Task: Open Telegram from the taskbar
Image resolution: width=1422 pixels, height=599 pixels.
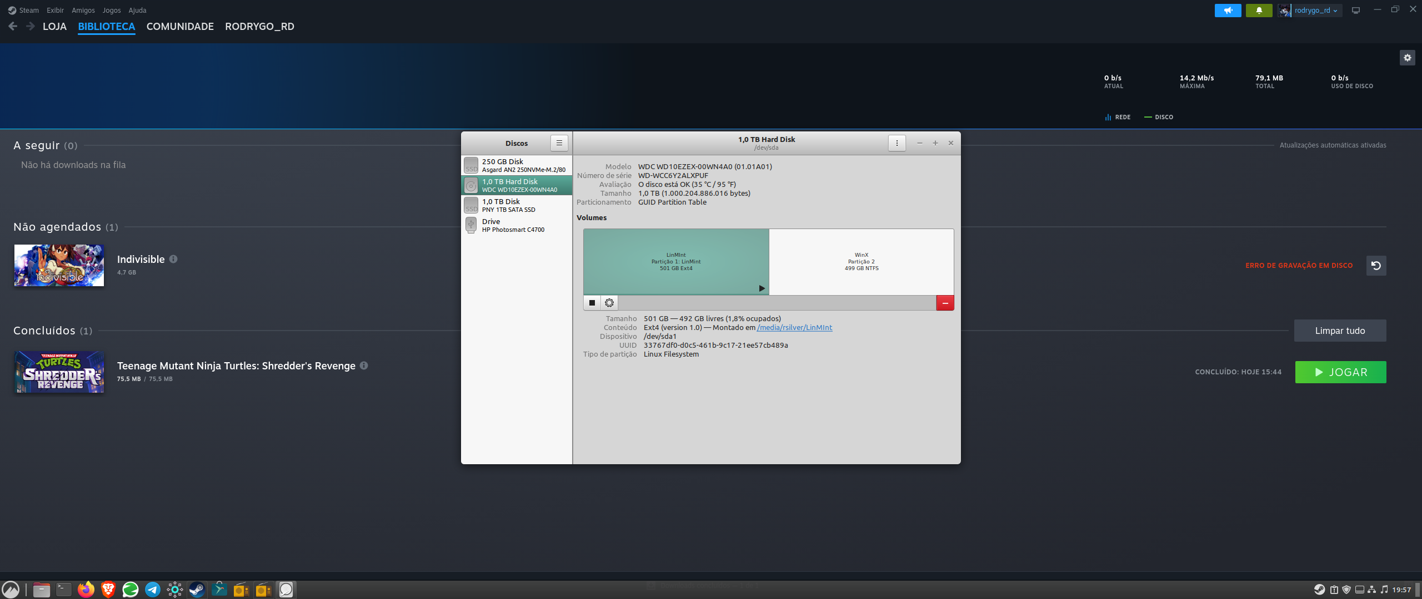Action: pyautogui.click(x=153, y=590)
